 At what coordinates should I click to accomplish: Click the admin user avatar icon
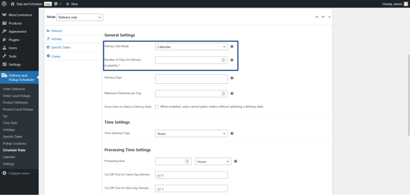(405, 4)
